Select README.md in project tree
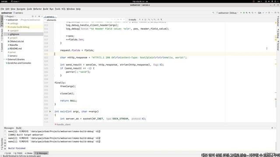 click(x=14, y=48)
